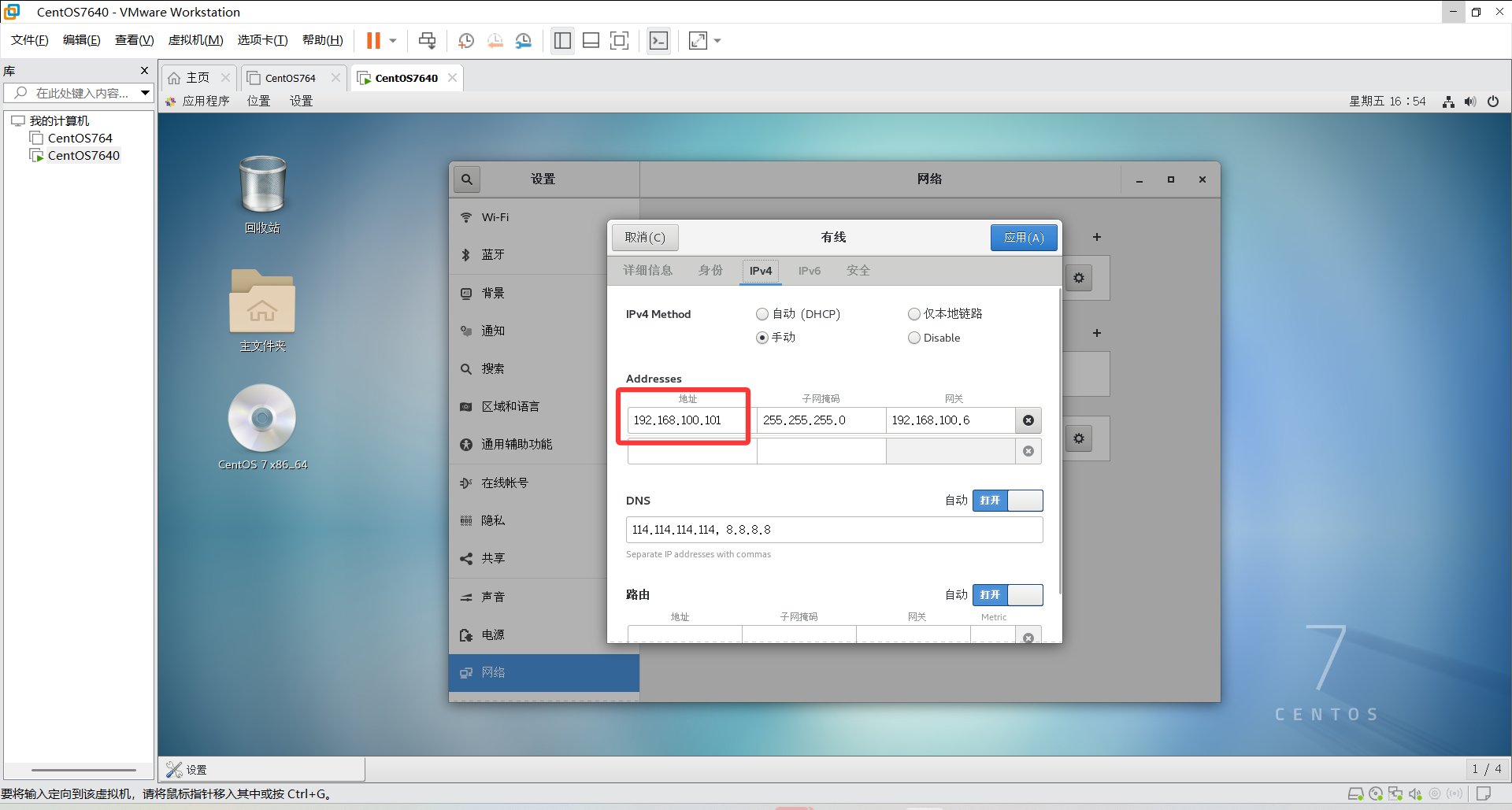Delete the 192.168.100.101 address row
The image size is (1512, 810).
click(x=1028, y=420)
